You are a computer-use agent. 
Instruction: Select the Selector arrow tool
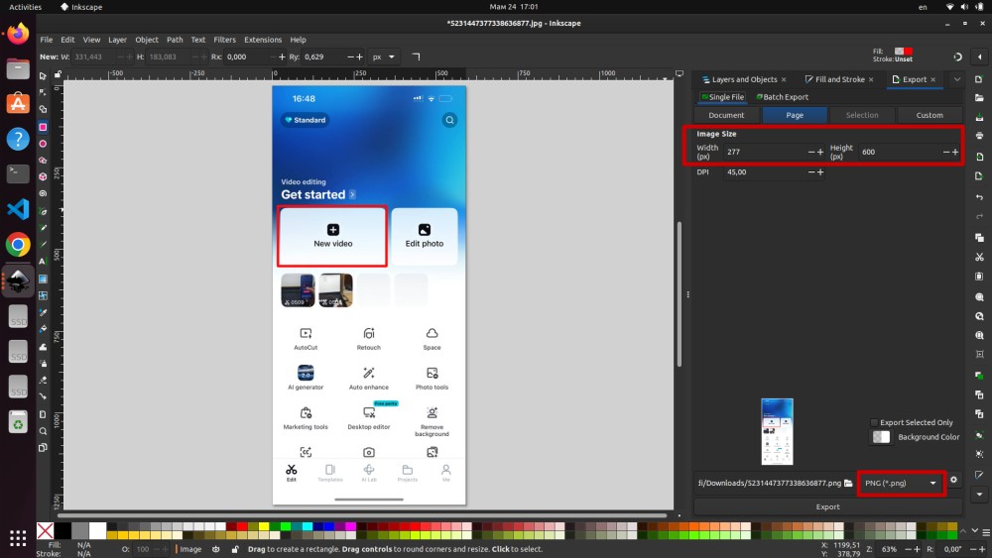[x=43, y=76]
